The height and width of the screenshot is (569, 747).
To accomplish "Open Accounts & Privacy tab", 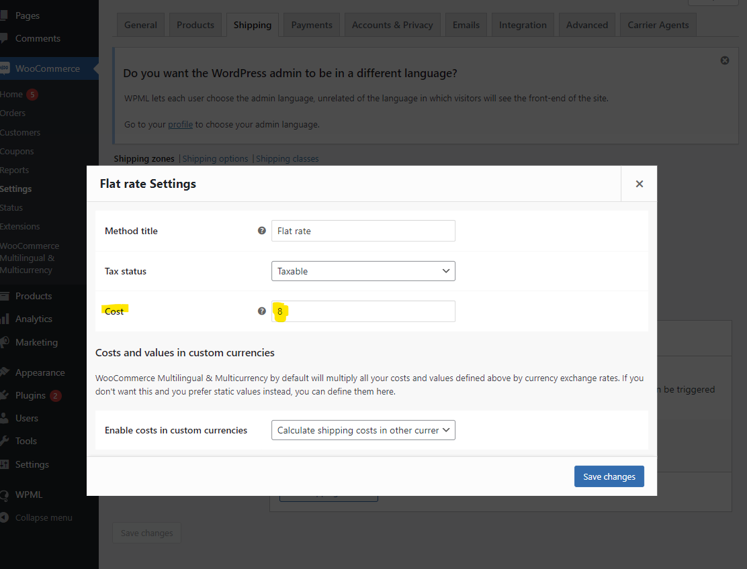I will point(392,25).
